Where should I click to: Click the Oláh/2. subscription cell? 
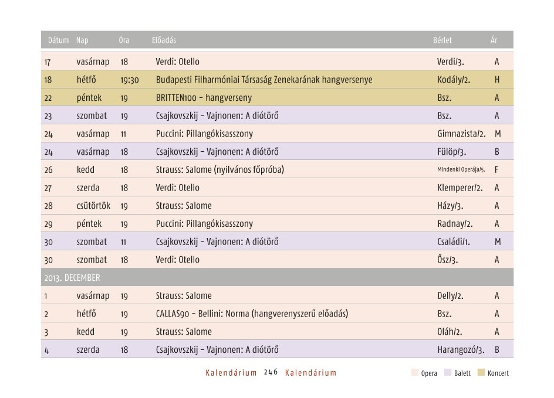tap(450, 332)
